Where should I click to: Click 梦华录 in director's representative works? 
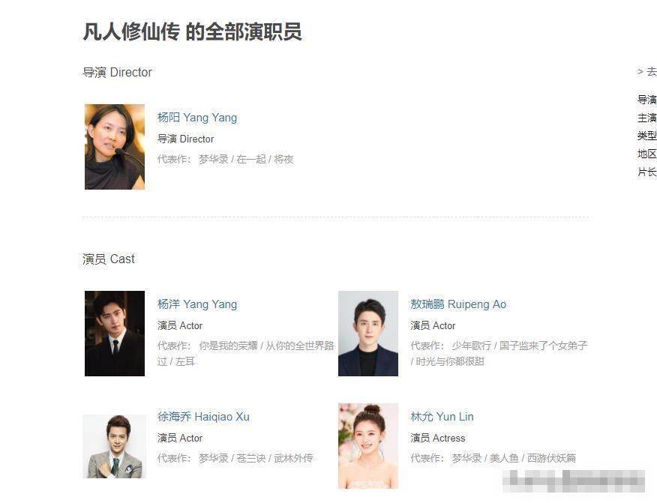[x=214, y=160]
